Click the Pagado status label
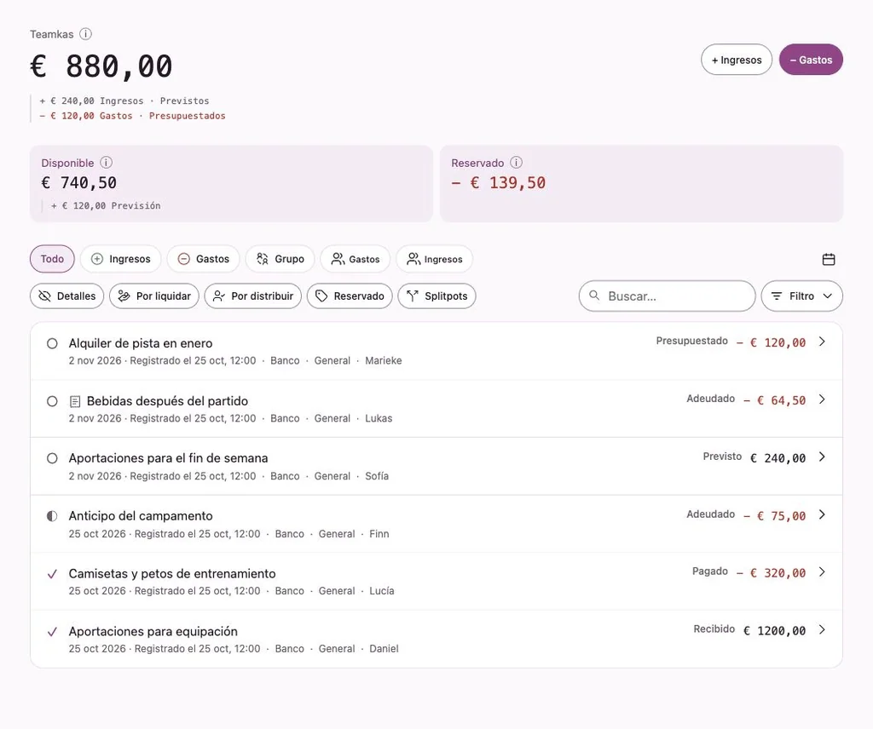Image resolution: width=873 pixels, height=729 pixels. (710, 571)
